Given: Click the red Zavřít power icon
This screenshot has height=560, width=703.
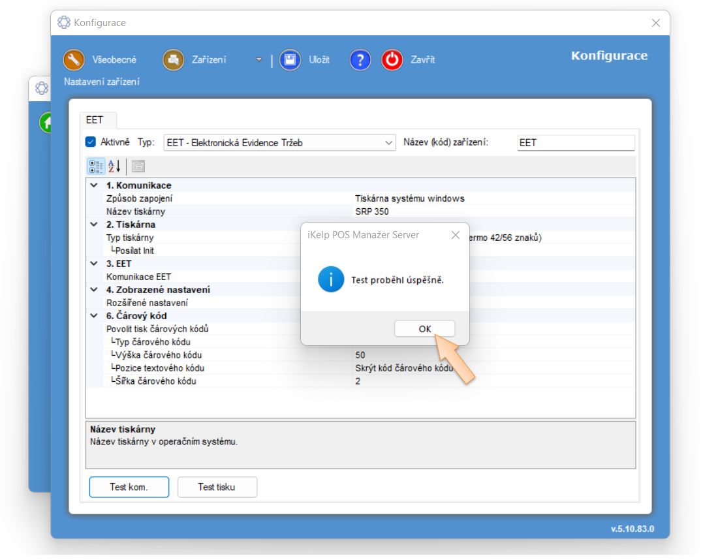Looking at the screenshot, I should click(x=392, y=60).
